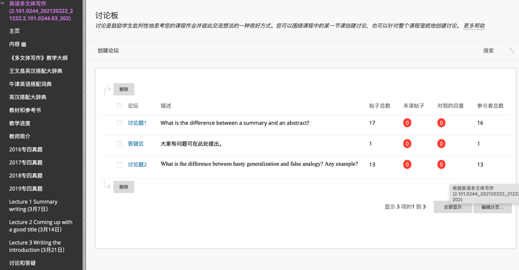Open the 讨论题2 forum link
This screenshot has height=270, width=519.
point(137,165)
